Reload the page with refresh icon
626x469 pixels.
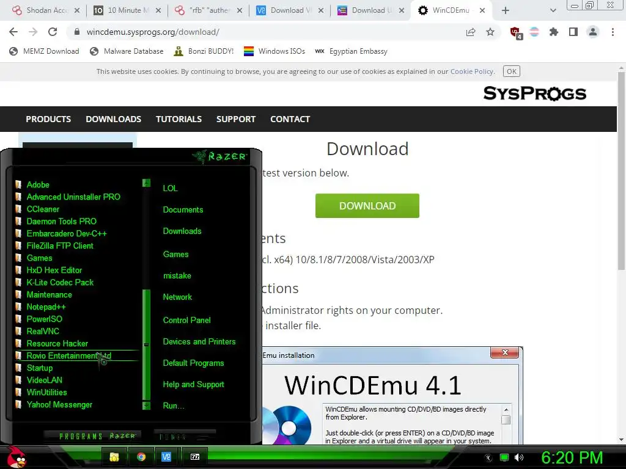point(53,32)
